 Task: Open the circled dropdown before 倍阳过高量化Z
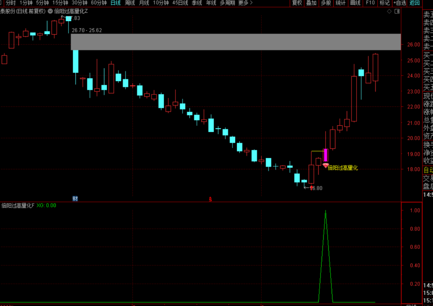click(50, 11)
